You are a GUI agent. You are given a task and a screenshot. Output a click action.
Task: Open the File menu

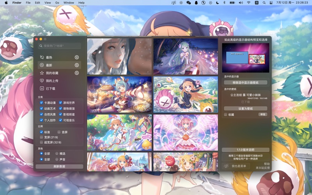point(28,3)
